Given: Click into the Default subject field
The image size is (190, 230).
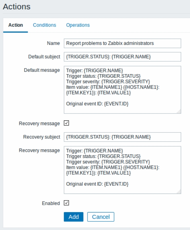Looking at the screenshot, I should pos(123,57).
